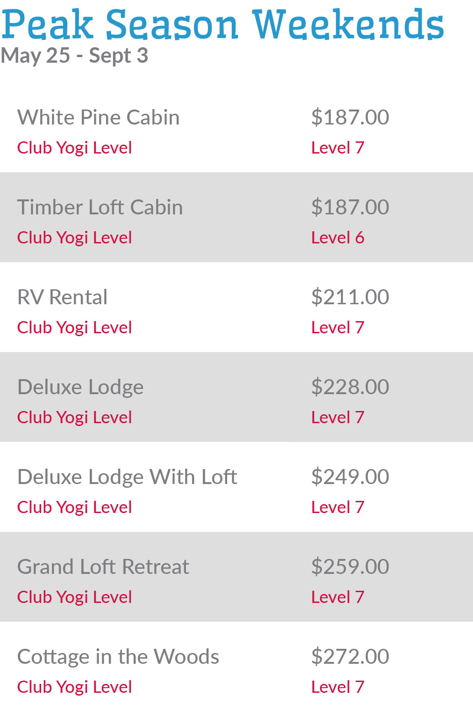Select the Grand Loft Retreat listing
This screenshot has height=712, width=473.
pos(103,567)
